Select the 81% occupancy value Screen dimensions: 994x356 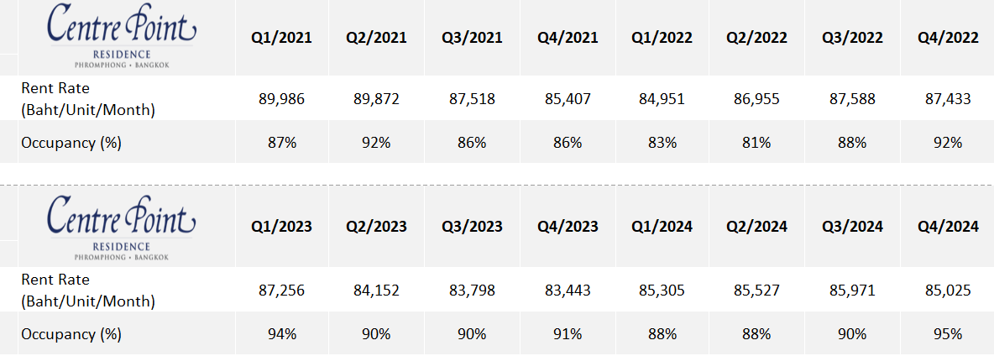coord(757,143)
